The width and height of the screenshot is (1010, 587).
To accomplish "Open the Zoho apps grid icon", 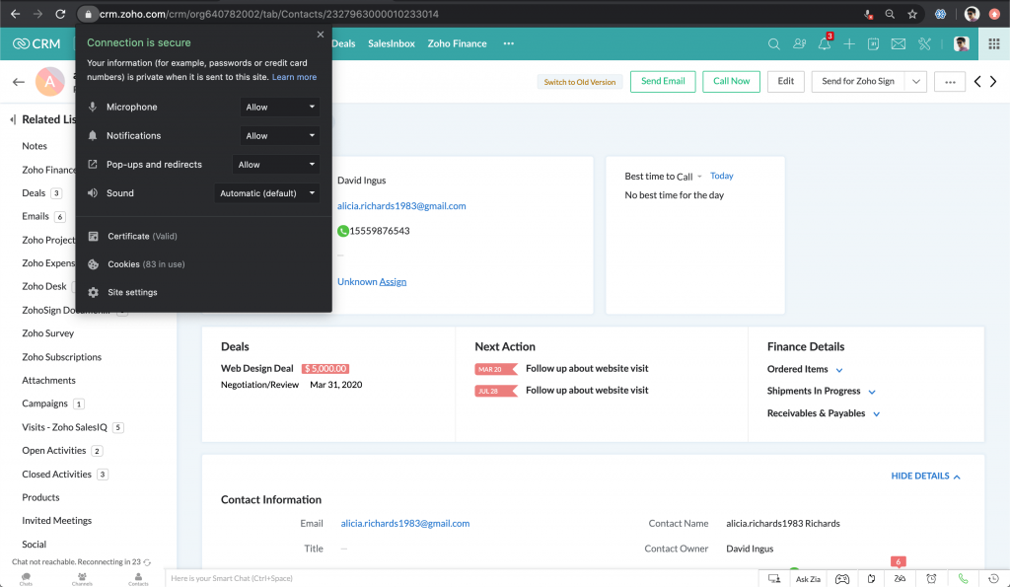I will tap(993, 44).
